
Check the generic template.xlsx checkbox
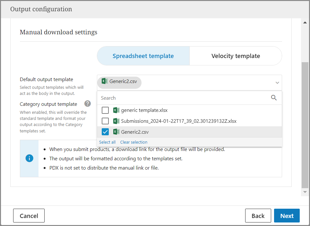(x=105, y=110)
